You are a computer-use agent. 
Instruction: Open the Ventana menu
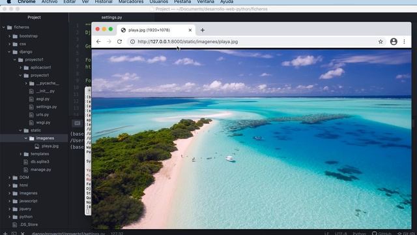click(x=206, y=1)
